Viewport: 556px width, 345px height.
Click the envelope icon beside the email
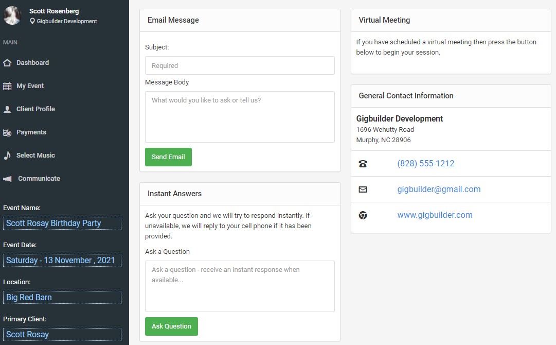click(x=363, y=189)
